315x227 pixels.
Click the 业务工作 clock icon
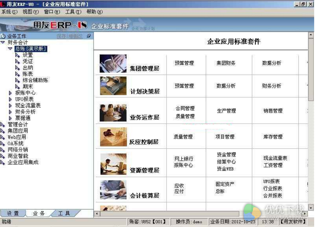tap(3, 36)
